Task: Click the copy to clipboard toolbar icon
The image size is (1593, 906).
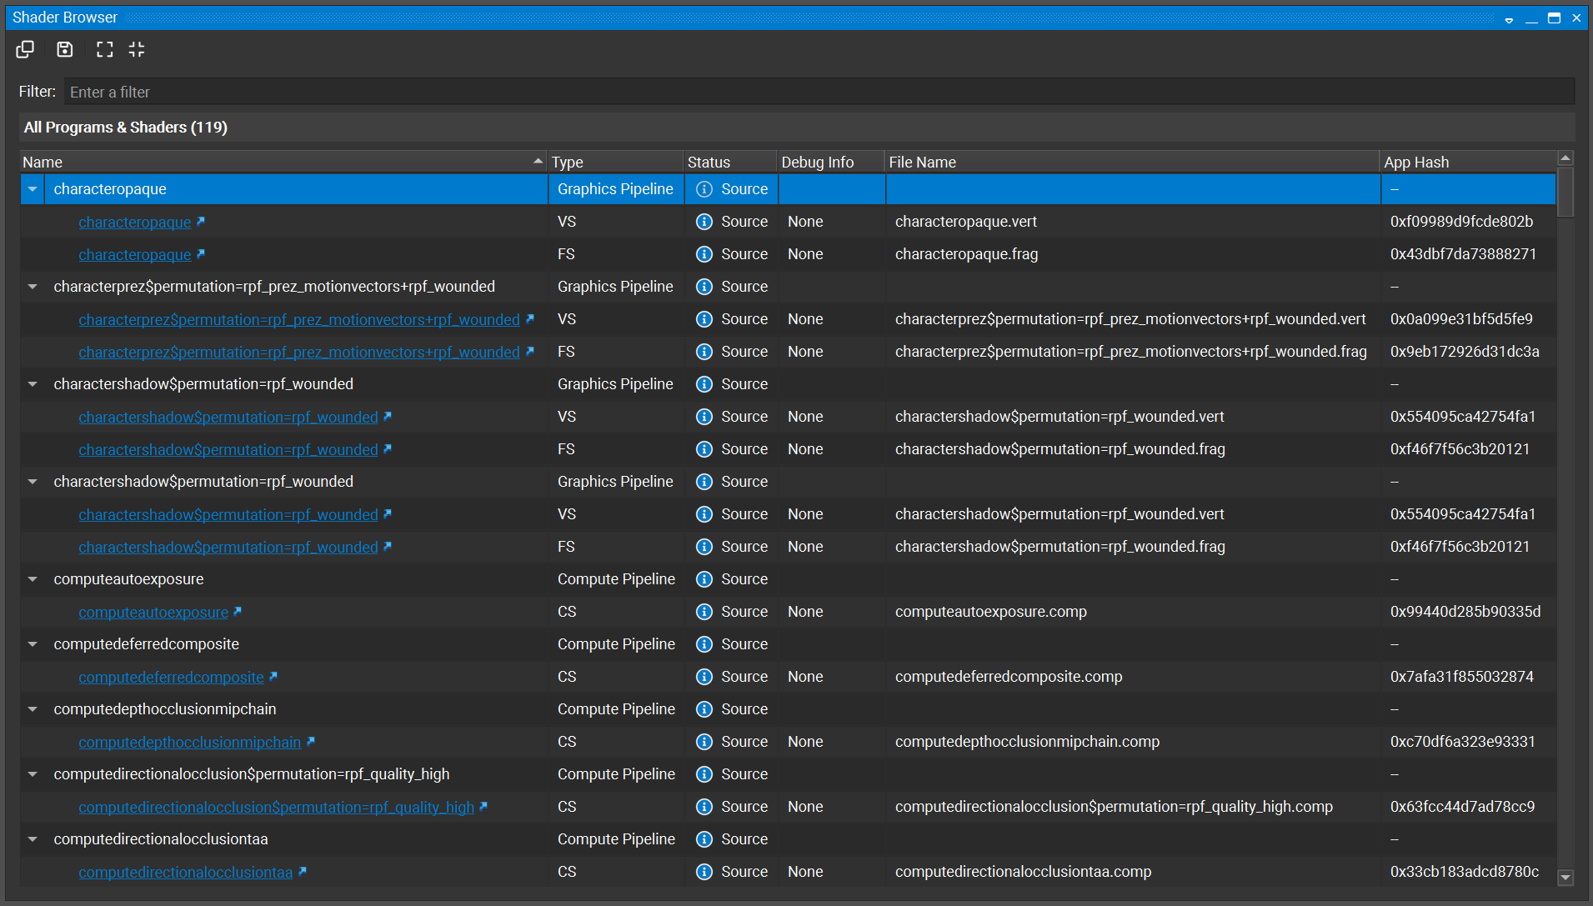Action: pyautogui.click(x=24, y=49)
